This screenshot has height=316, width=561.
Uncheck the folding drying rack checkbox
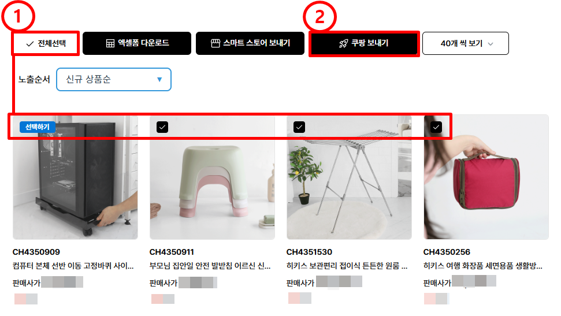tap(299, 127)
